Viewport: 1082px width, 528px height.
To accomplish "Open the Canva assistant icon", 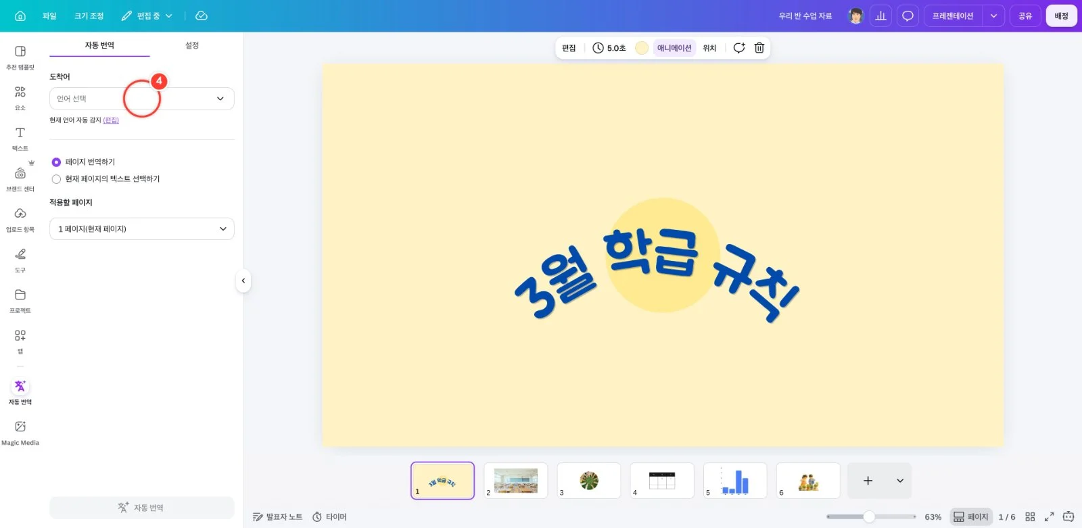I will tap(1068, 517).
